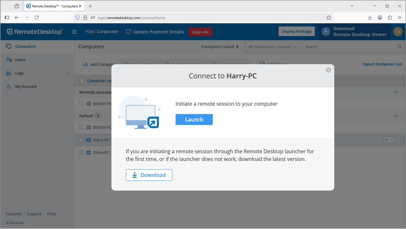The image size is (406, 229).
Task: Open browser downloads icon
Action: coord(370,18)
